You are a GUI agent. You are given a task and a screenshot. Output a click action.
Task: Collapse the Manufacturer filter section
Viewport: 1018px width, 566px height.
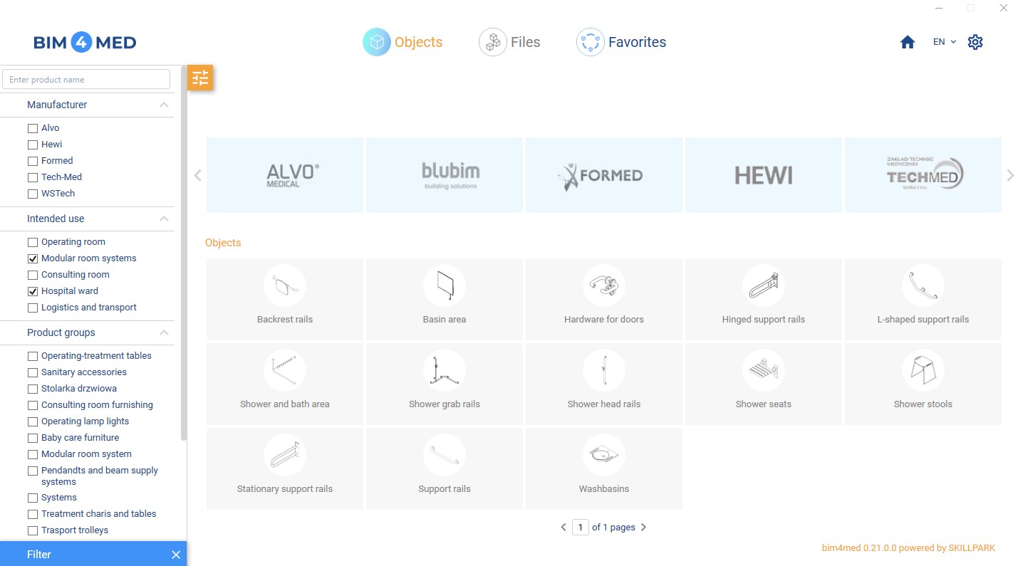(x=164, y=105)
